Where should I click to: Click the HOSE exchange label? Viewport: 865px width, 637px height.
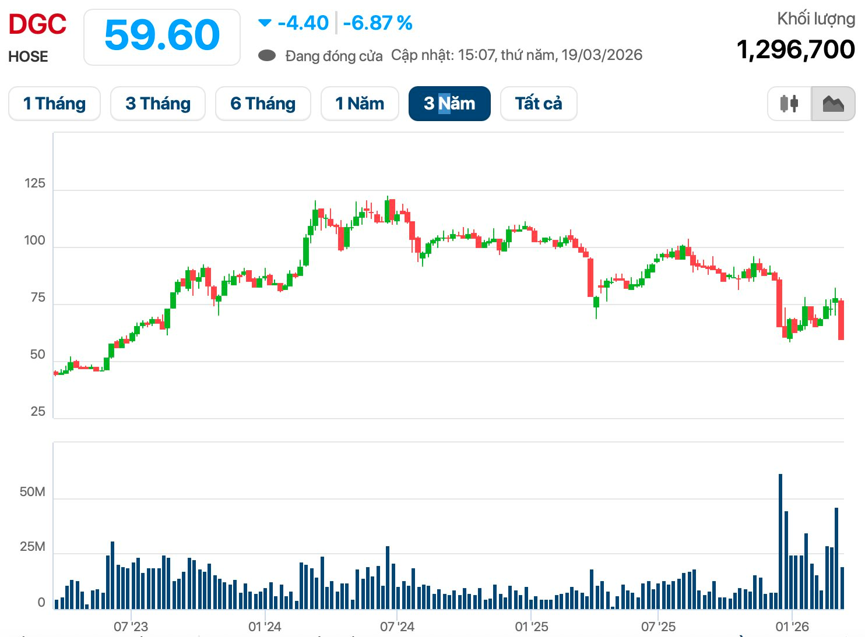click(28, 56)
